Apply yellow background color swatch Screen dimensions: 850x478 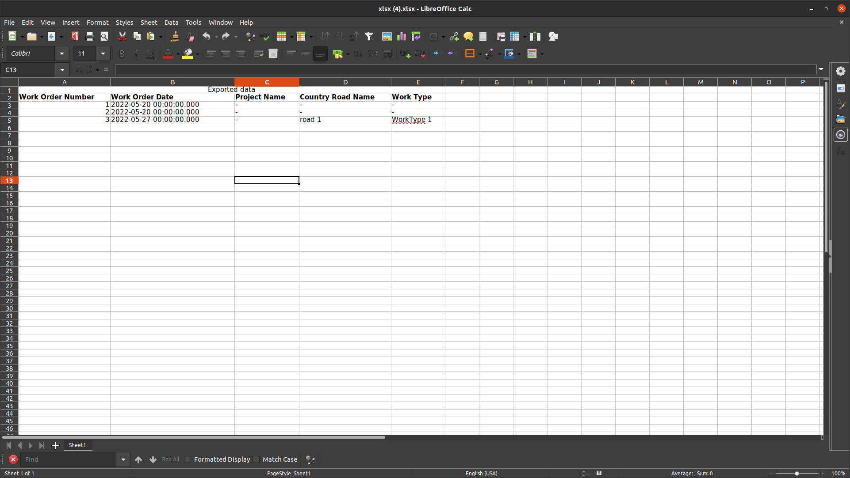188,54
